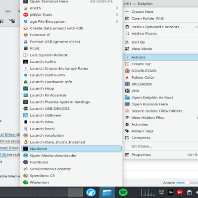
Task: Click the encFS submenu icon
Action: coord(26,8)
